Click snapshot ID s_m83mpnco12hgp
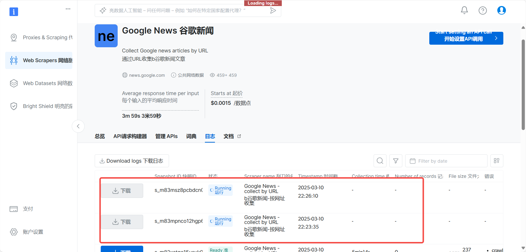This screenshot has width=526, height=252. click(178, 221)
